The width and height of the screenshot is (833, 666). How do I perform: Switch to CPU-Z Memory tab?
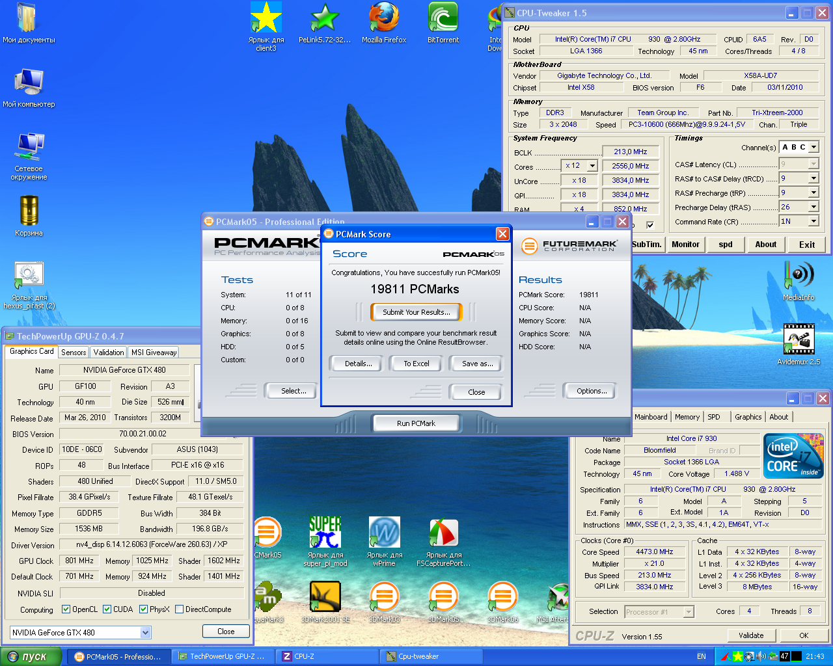coord(687,417)
